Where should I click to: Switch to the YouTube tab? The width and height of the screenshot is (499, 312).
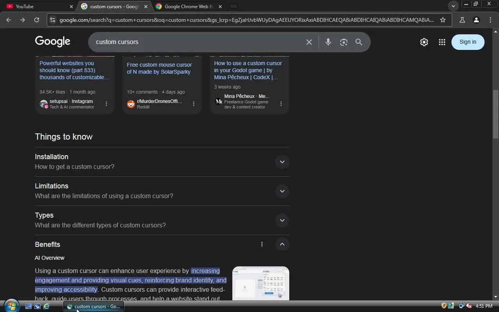point(39,6)
